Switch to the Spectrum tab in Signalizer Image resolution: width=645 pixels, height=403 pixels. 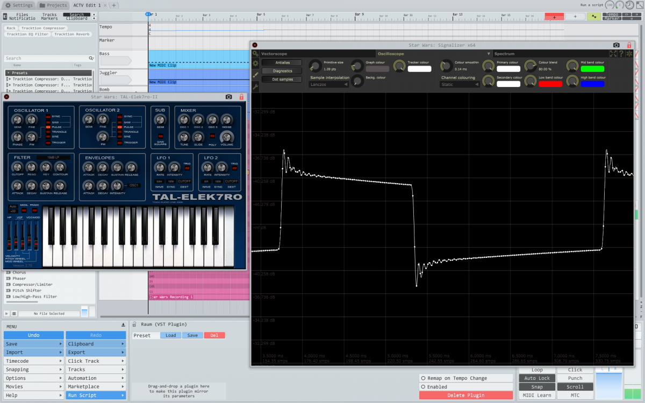click(504, 54)
